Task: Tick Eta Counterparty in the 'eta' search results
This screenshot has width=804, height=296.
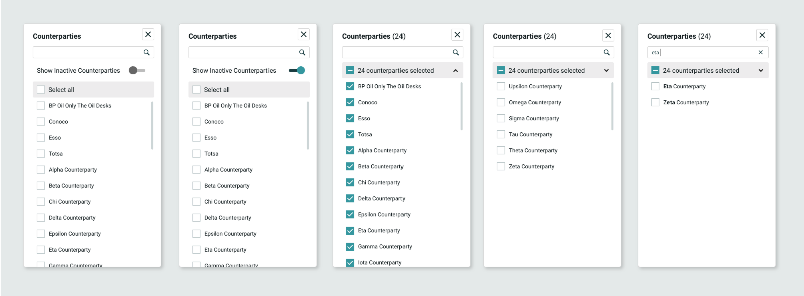Action: point(655,87)
